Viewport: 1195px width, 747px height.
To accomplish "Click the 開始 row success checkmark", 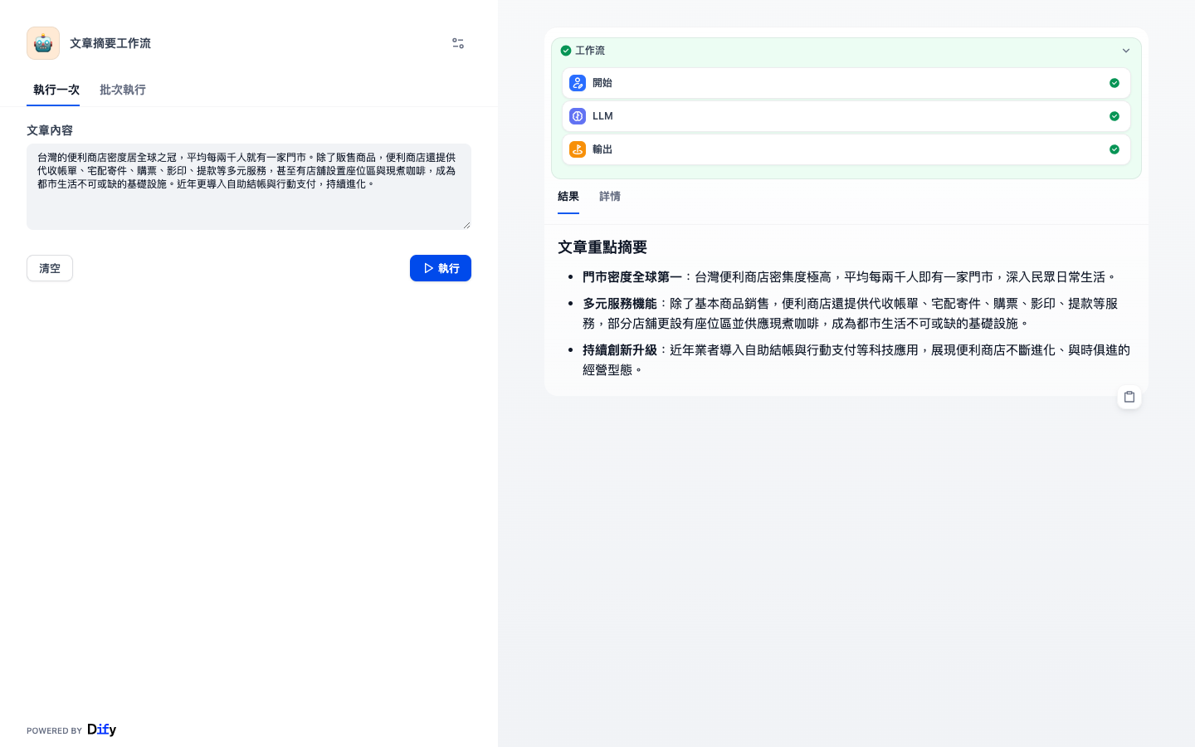I will point(1115,83).
